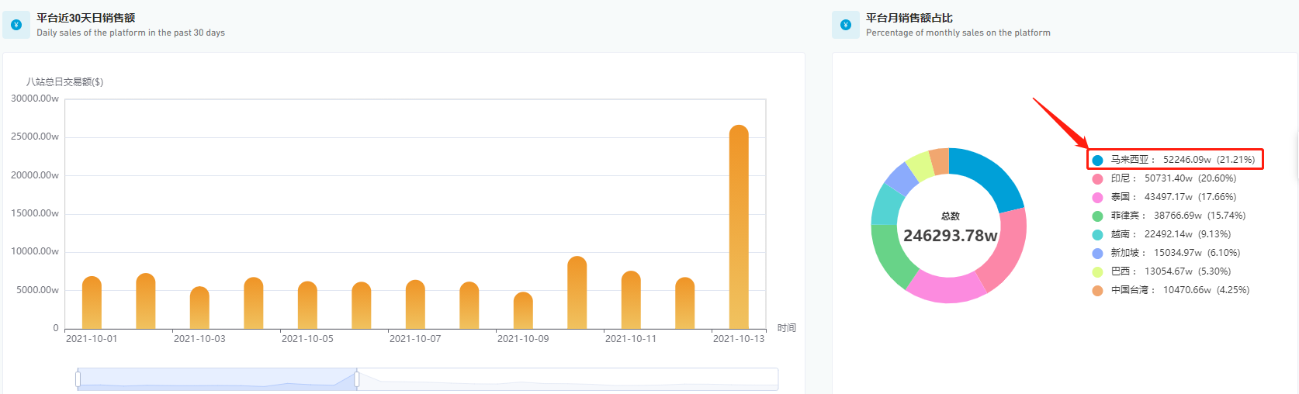Select the 2021-10-01 sales bar
This screenshot has width=1299, height=394.
click(92, 302)
